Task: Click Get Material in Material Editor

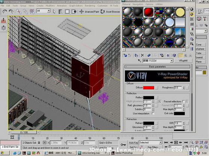Action: (x=125, y=55)
